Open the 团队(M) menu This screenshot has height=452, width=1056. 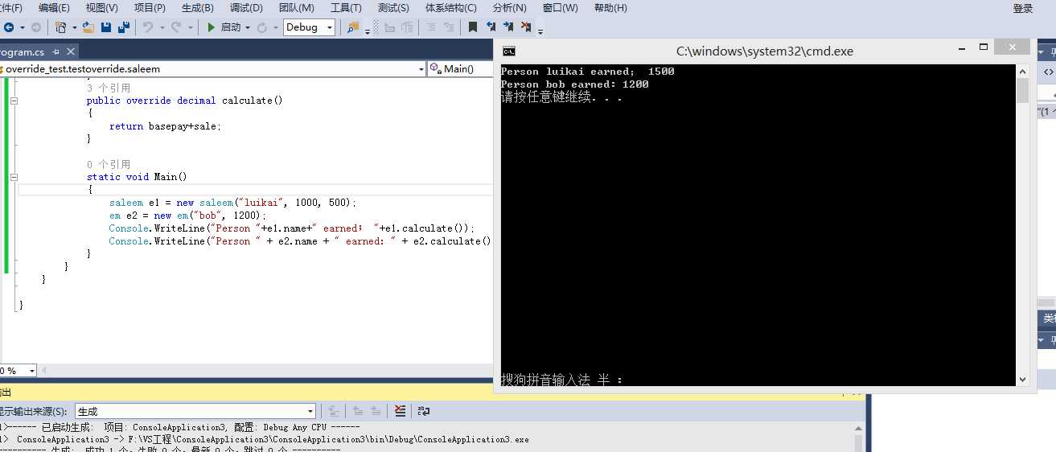[297, 8]
